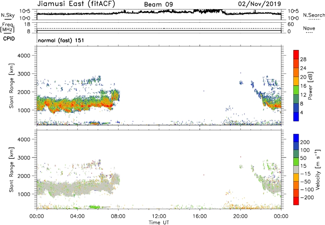Click the '200' label on Velocity colorbar
325x225 pixels.
(x=305, y=142)
